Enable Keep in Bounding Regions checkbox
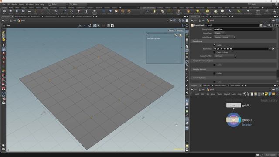This screenshot has width=279, height=157. [x=214, y=65]
